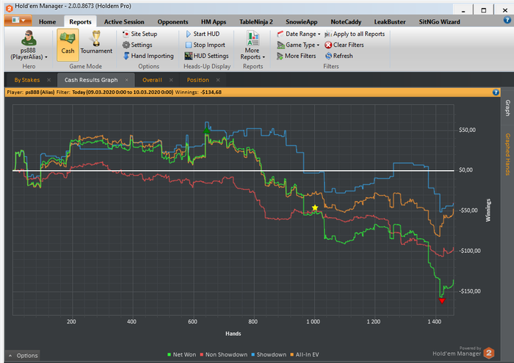This screenshot has width=514, height=363.
Task: Close the Position tab
Action: [218, 80]
